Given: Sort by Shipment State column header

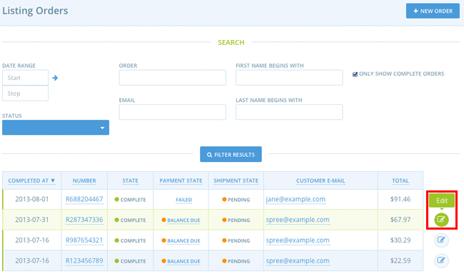Looking at the screenshot, I should tap(236, 180).
